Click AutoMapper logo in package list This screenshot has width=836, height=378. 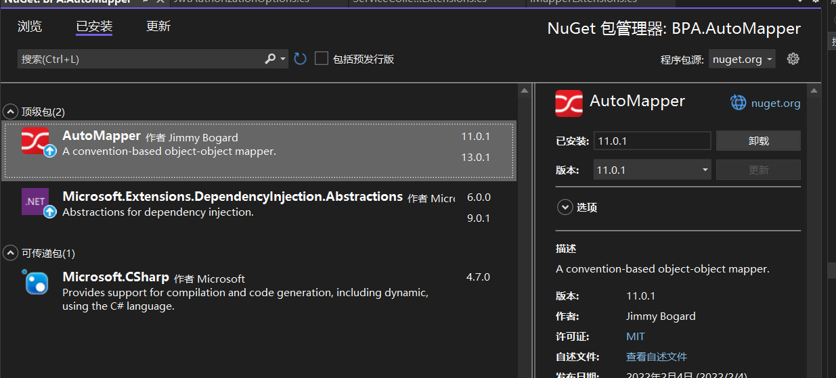click(x=35, y=140)
